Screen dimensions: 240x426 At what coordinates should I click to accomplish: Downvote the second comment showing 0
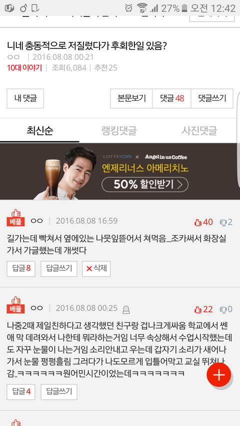(x=226, y=309)
